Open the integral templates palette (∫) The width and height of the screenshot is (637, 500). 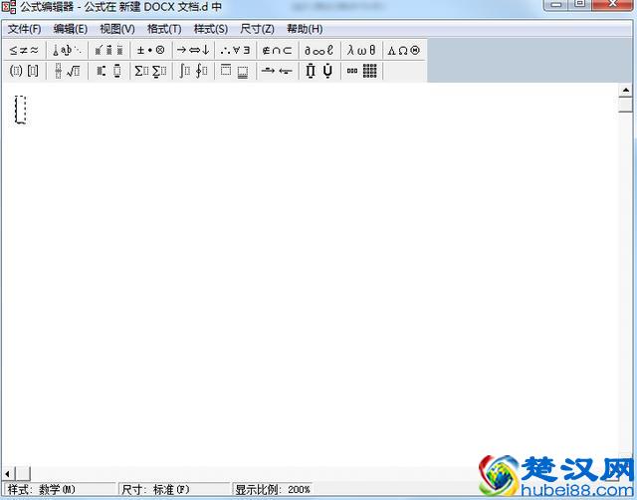point(193,71)
